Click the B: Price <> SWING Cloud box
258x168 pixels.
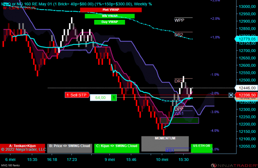[70, 148]
